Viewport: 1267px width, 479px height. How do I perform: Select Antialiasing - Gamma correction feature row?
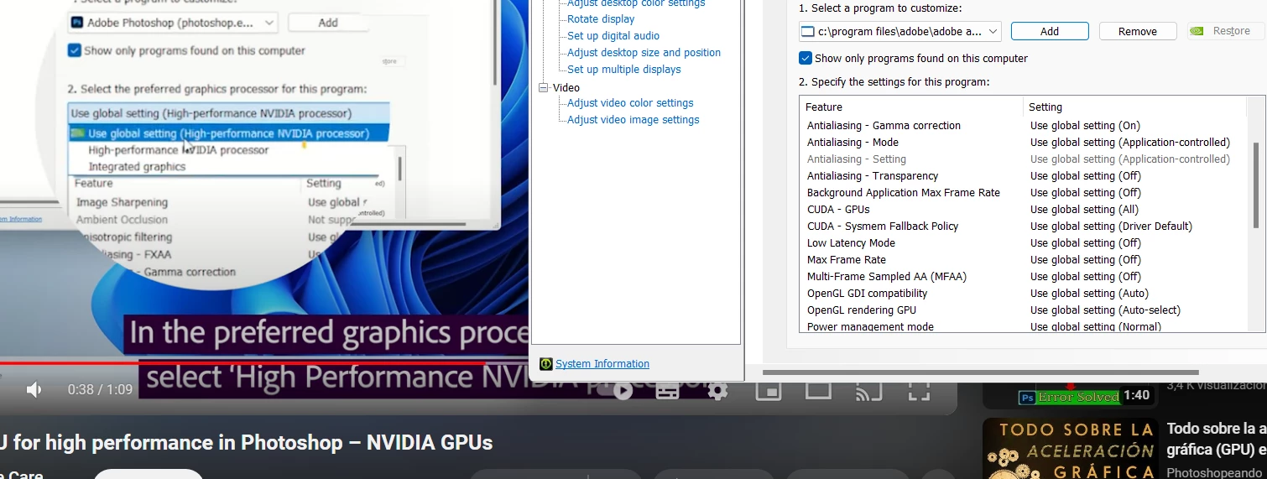[884, 125]
